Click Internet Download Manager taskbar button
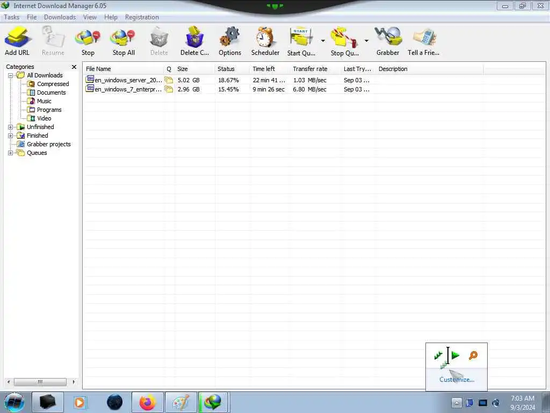The width and height of the screenshot is (550, 413). [x=213, y=402]
